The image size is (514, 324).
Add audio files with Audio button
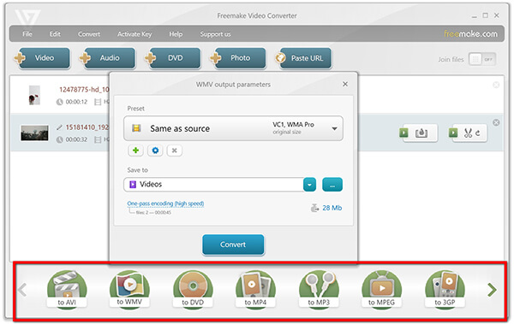[108, 58]
